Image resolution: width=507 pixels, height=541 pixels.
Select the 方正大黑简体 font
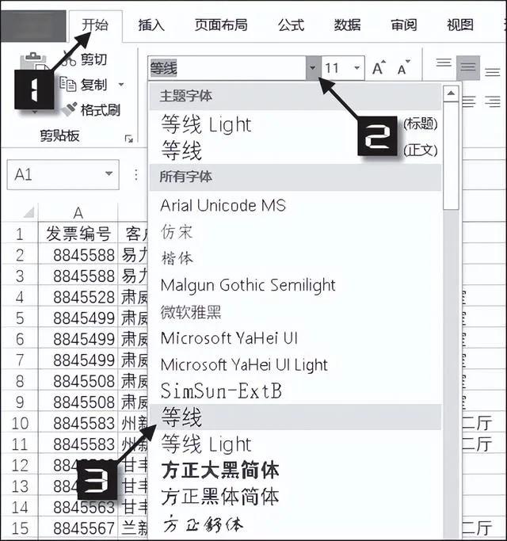(295, 471)
